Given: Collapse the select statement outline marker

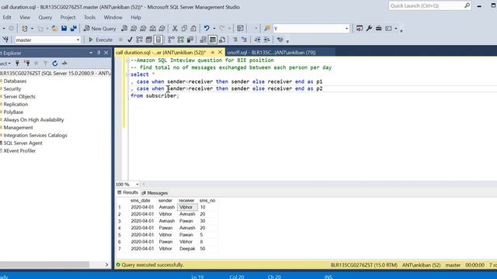Looking at the screenshot, I should 127,74.
